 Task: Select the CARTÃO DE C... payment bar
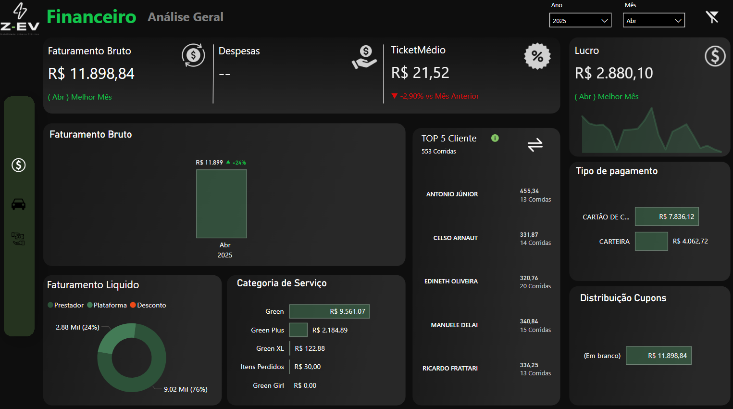(667, 217)
